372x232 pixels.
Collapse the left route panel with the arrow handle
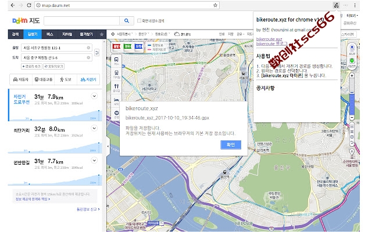tap(108, 146)
